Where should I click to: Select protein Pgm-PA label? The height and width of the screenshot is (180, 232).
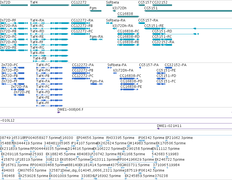pyautogui.click(x=97, y=81)
